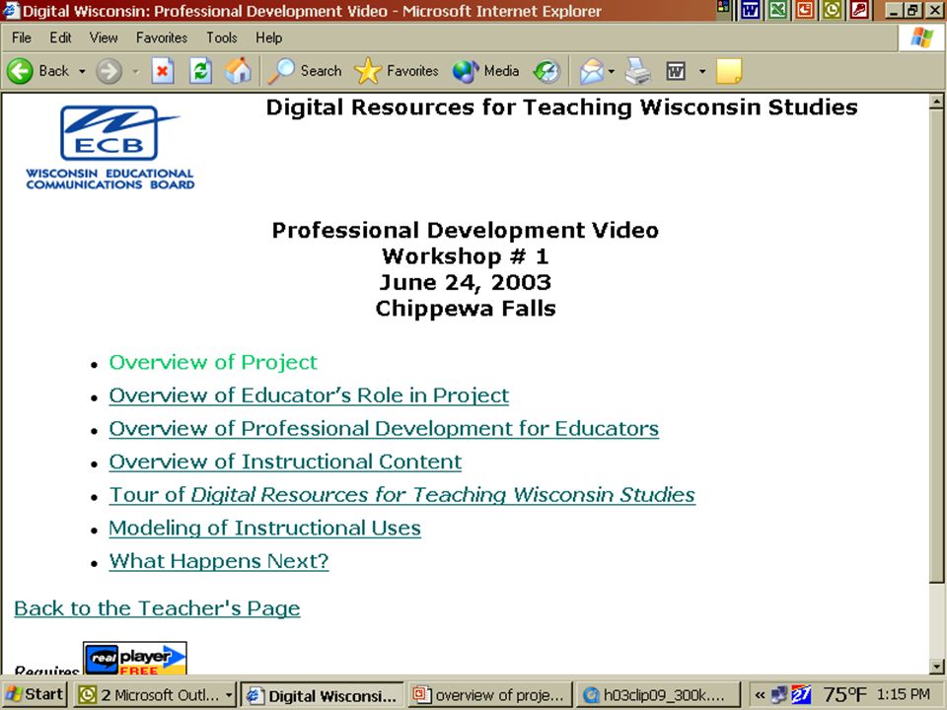
Task: Click the 75°F temperature reading in the tray
Action: pyautogui.click(x=845, y=695)
